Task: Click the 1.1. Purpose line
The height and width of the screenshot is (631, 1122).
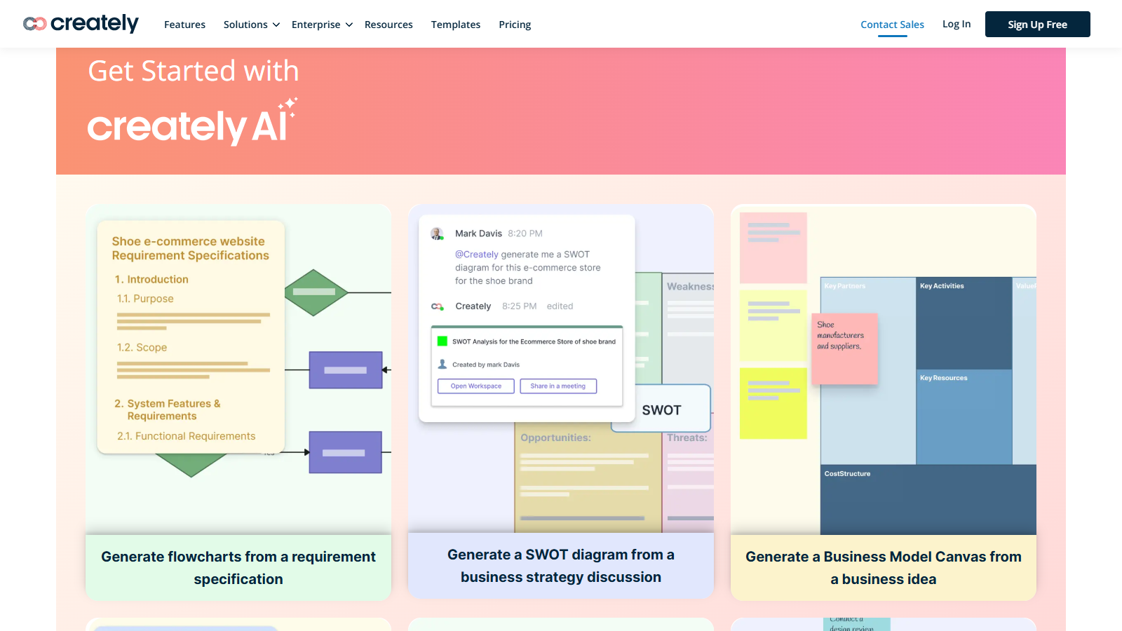Action: [145, 299]
